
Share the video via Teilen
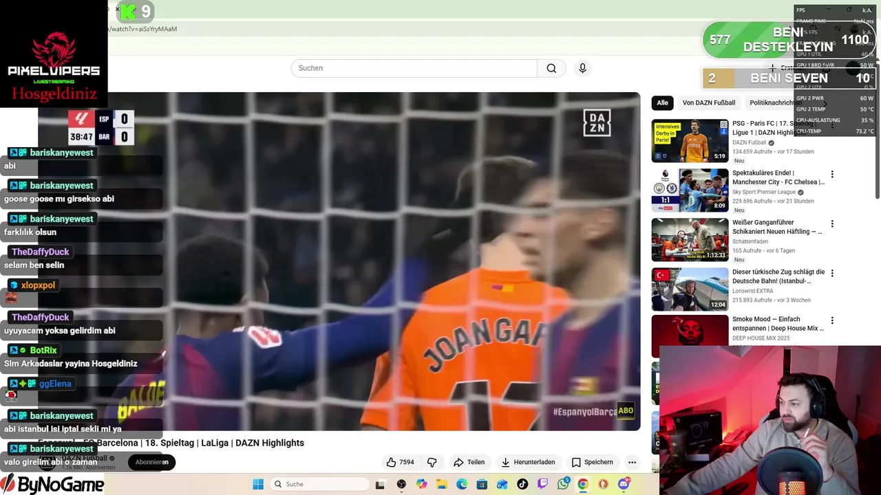pyautogui.click(x=469, y=462)
